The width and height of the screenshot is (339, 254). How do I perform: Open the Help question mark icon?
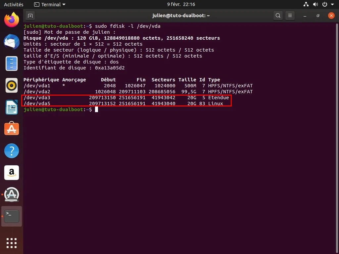click(x=12, y=151)
